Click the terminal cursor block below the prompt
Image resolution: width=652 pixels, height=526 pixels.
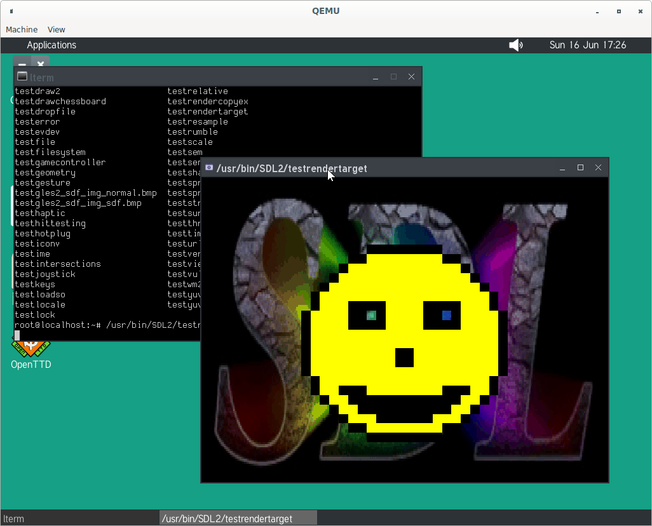[x=17, y=335]
